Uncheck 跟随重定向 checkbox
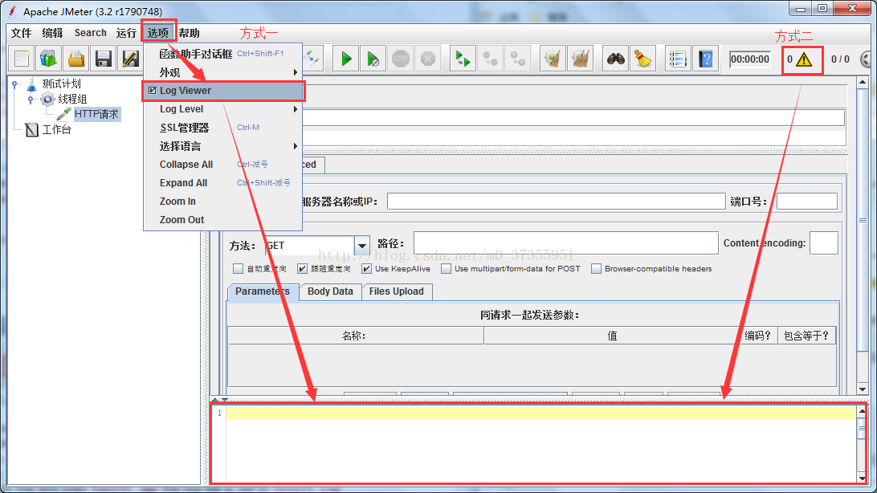 click(303, 269)
